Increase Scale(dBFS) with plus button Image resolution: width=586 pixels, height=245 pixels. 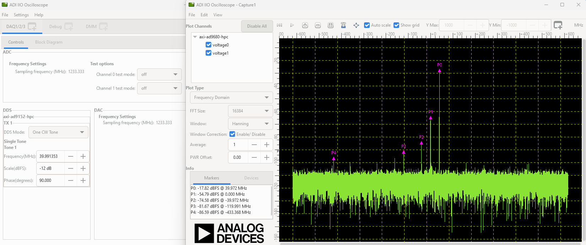[83, 168]
